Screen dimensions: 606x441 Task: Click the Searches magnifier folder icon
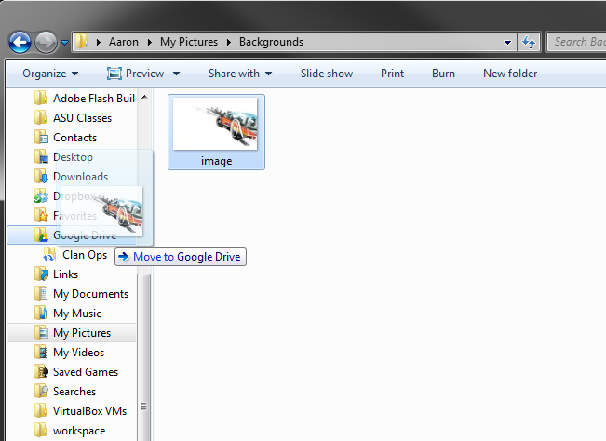click(x=41, y=392)
